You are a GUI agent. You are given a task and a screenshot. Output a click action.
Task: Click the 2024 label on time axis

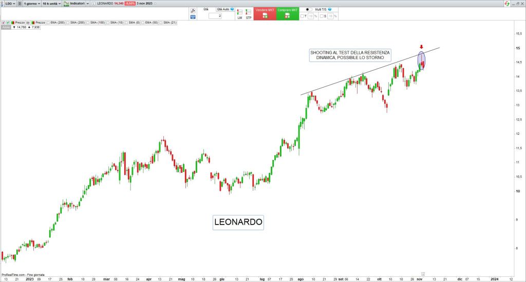pos(495,279)
